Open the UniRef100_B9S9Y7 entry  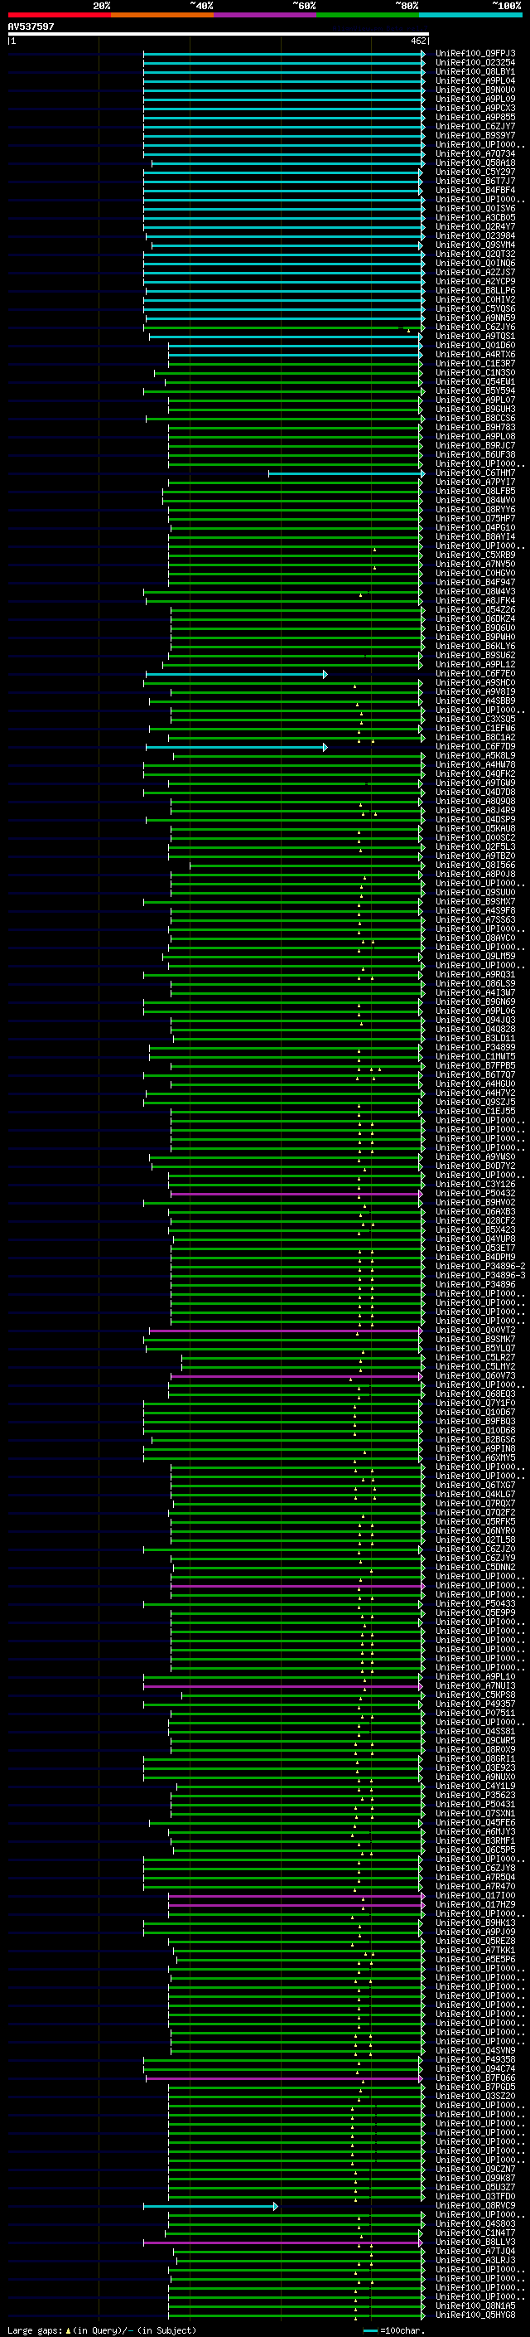click(475, 135)
